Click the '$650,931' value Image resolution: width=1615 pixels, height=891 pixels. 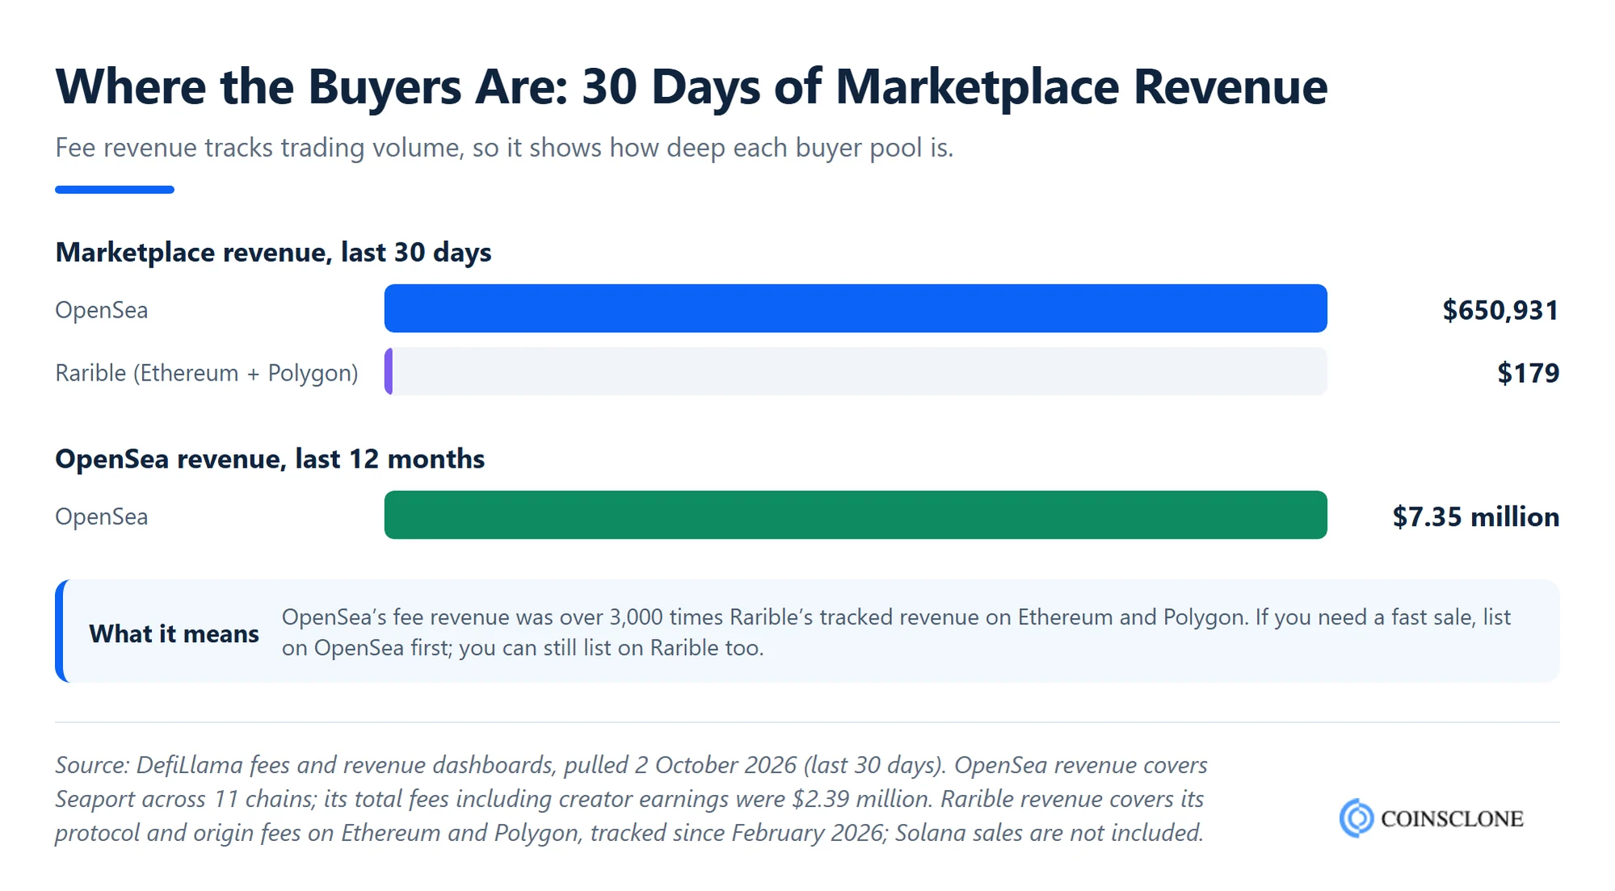click(x=1500, y=310)
